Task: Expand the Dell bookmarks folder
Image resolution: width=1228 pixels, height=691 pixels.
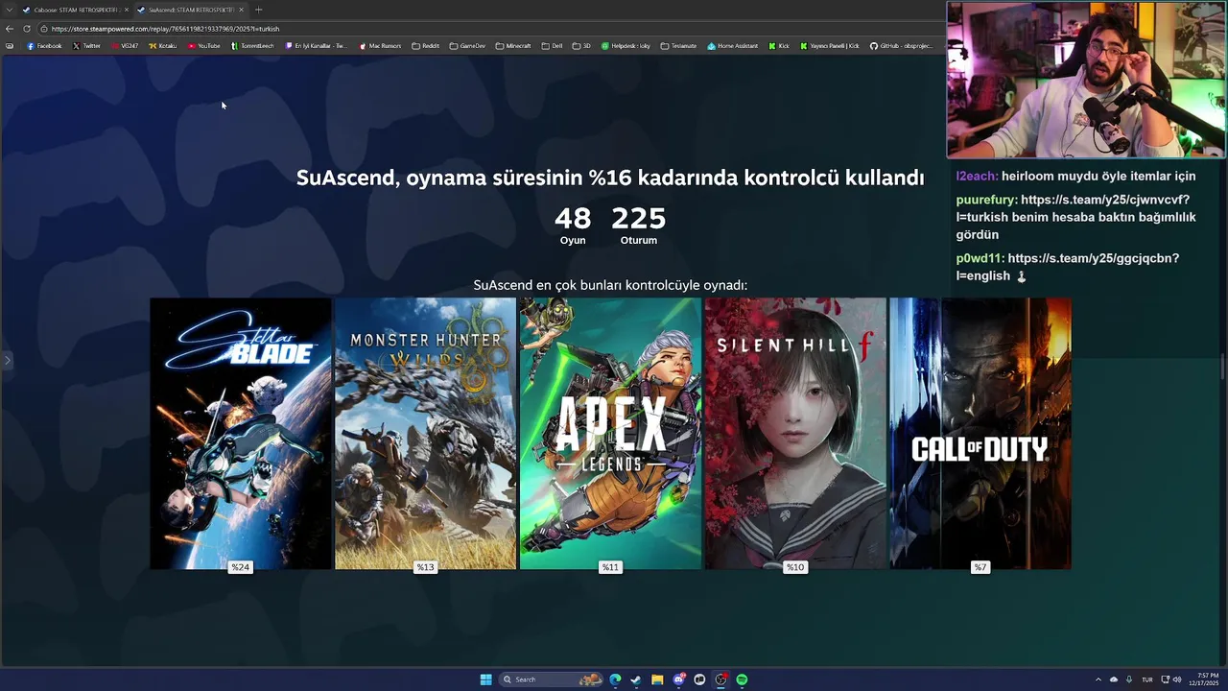Action: point(552,46)
